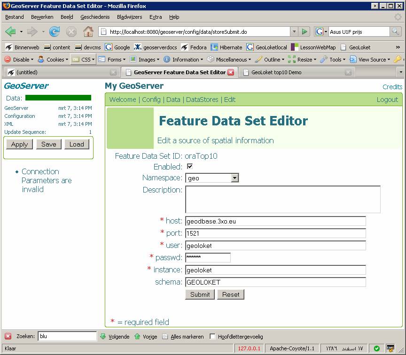Click the Apply button

[x=19, y=144]
